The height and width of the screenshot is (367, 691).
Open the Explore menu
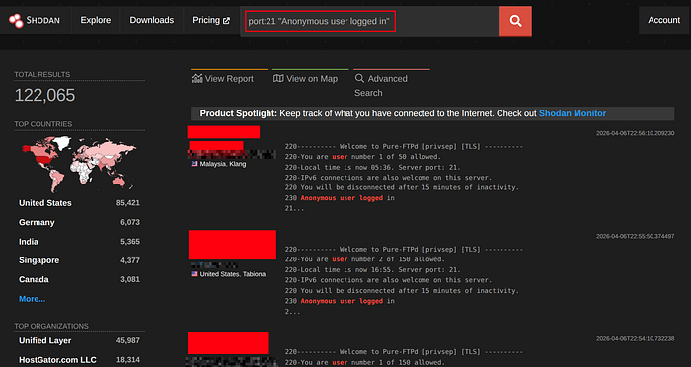(95, 20)
